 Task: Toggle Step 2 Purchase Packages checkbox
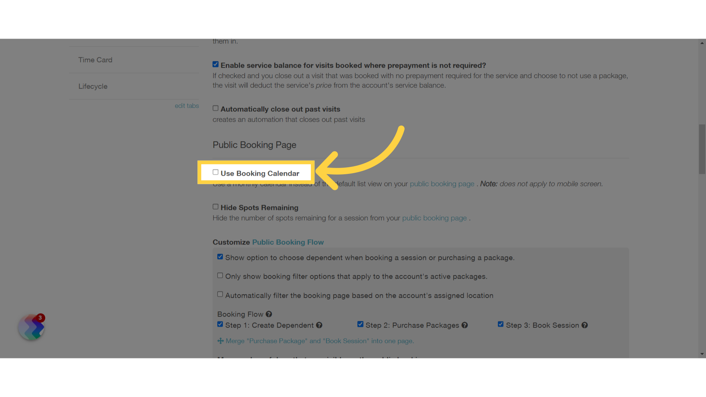coord(360,324)
